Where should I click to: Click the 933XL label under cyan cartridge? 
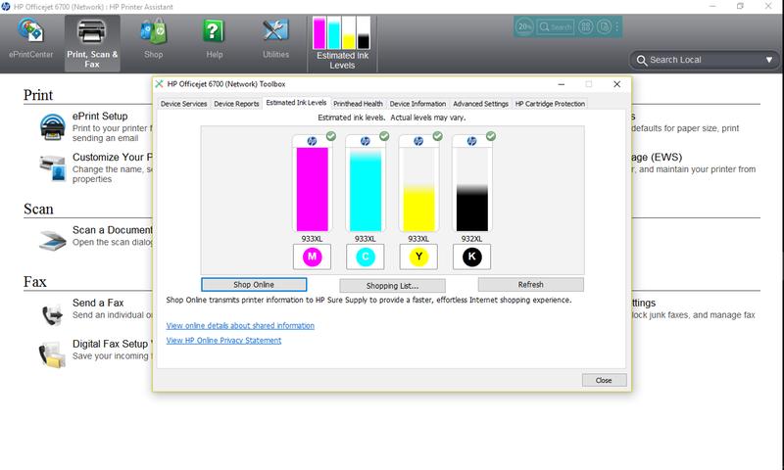[x=366, y=239]
